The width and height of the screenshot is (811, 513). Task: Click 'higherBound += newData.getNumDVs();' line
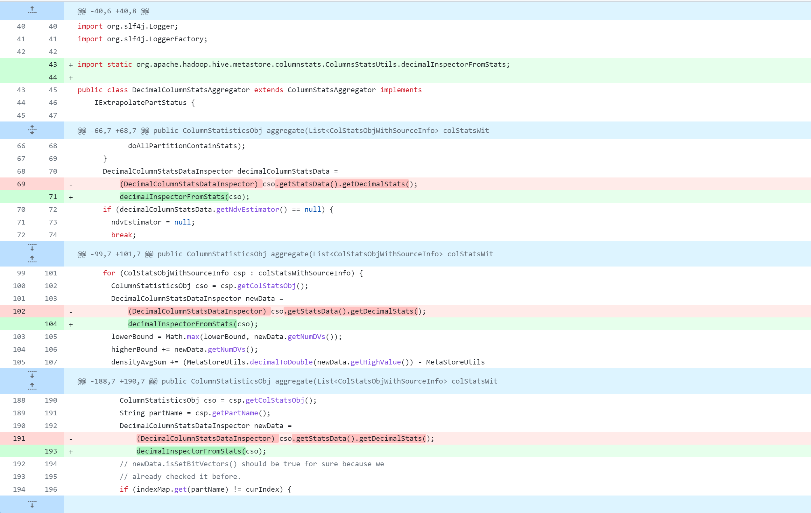(185, 350)
